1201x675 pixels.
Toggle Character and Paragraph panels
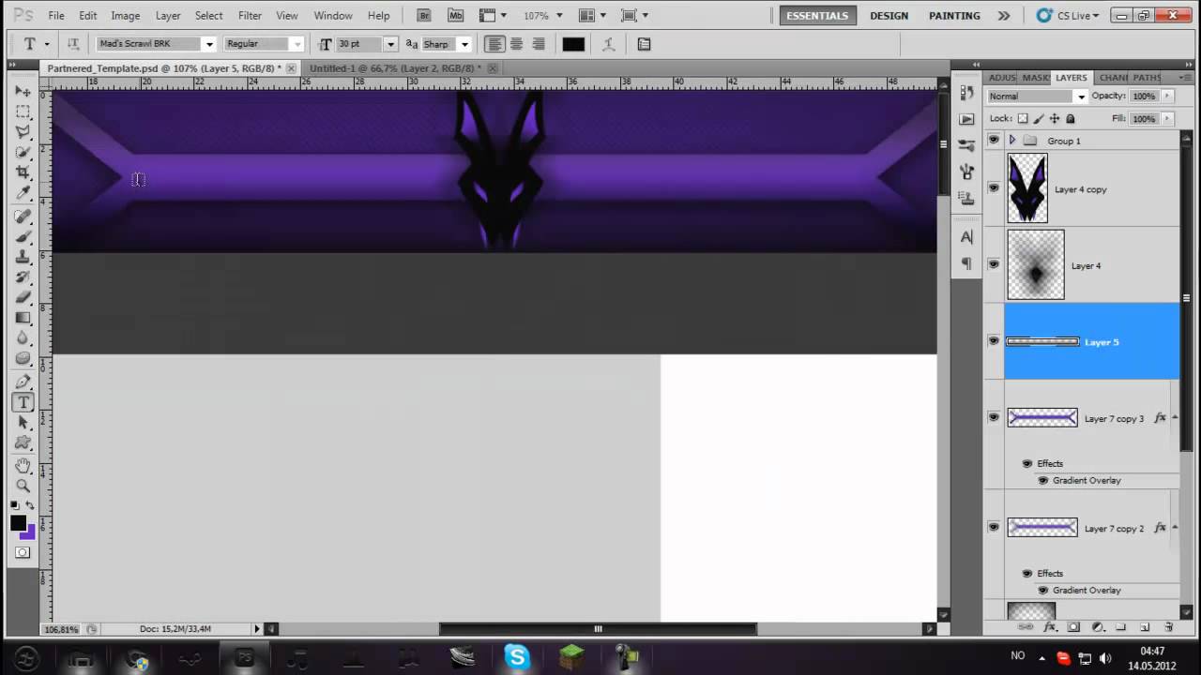coord(644,44)
